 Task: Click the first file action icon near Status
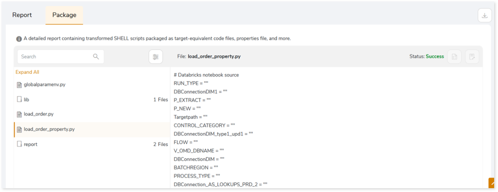tap(454, 57)
